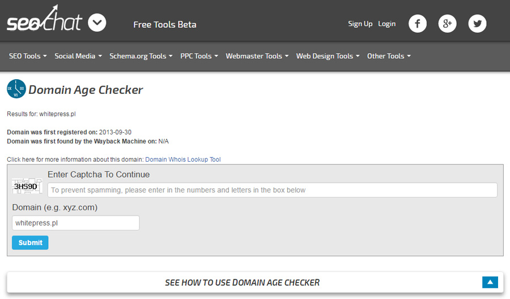Open the Google Plus icon
Image resolution: width=510 pixels, height=299 pixels.
click(x=447, y=24)
